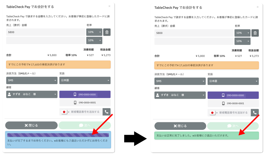
Task: Click empty second amount field, right dialog
Action: (194, 41)
